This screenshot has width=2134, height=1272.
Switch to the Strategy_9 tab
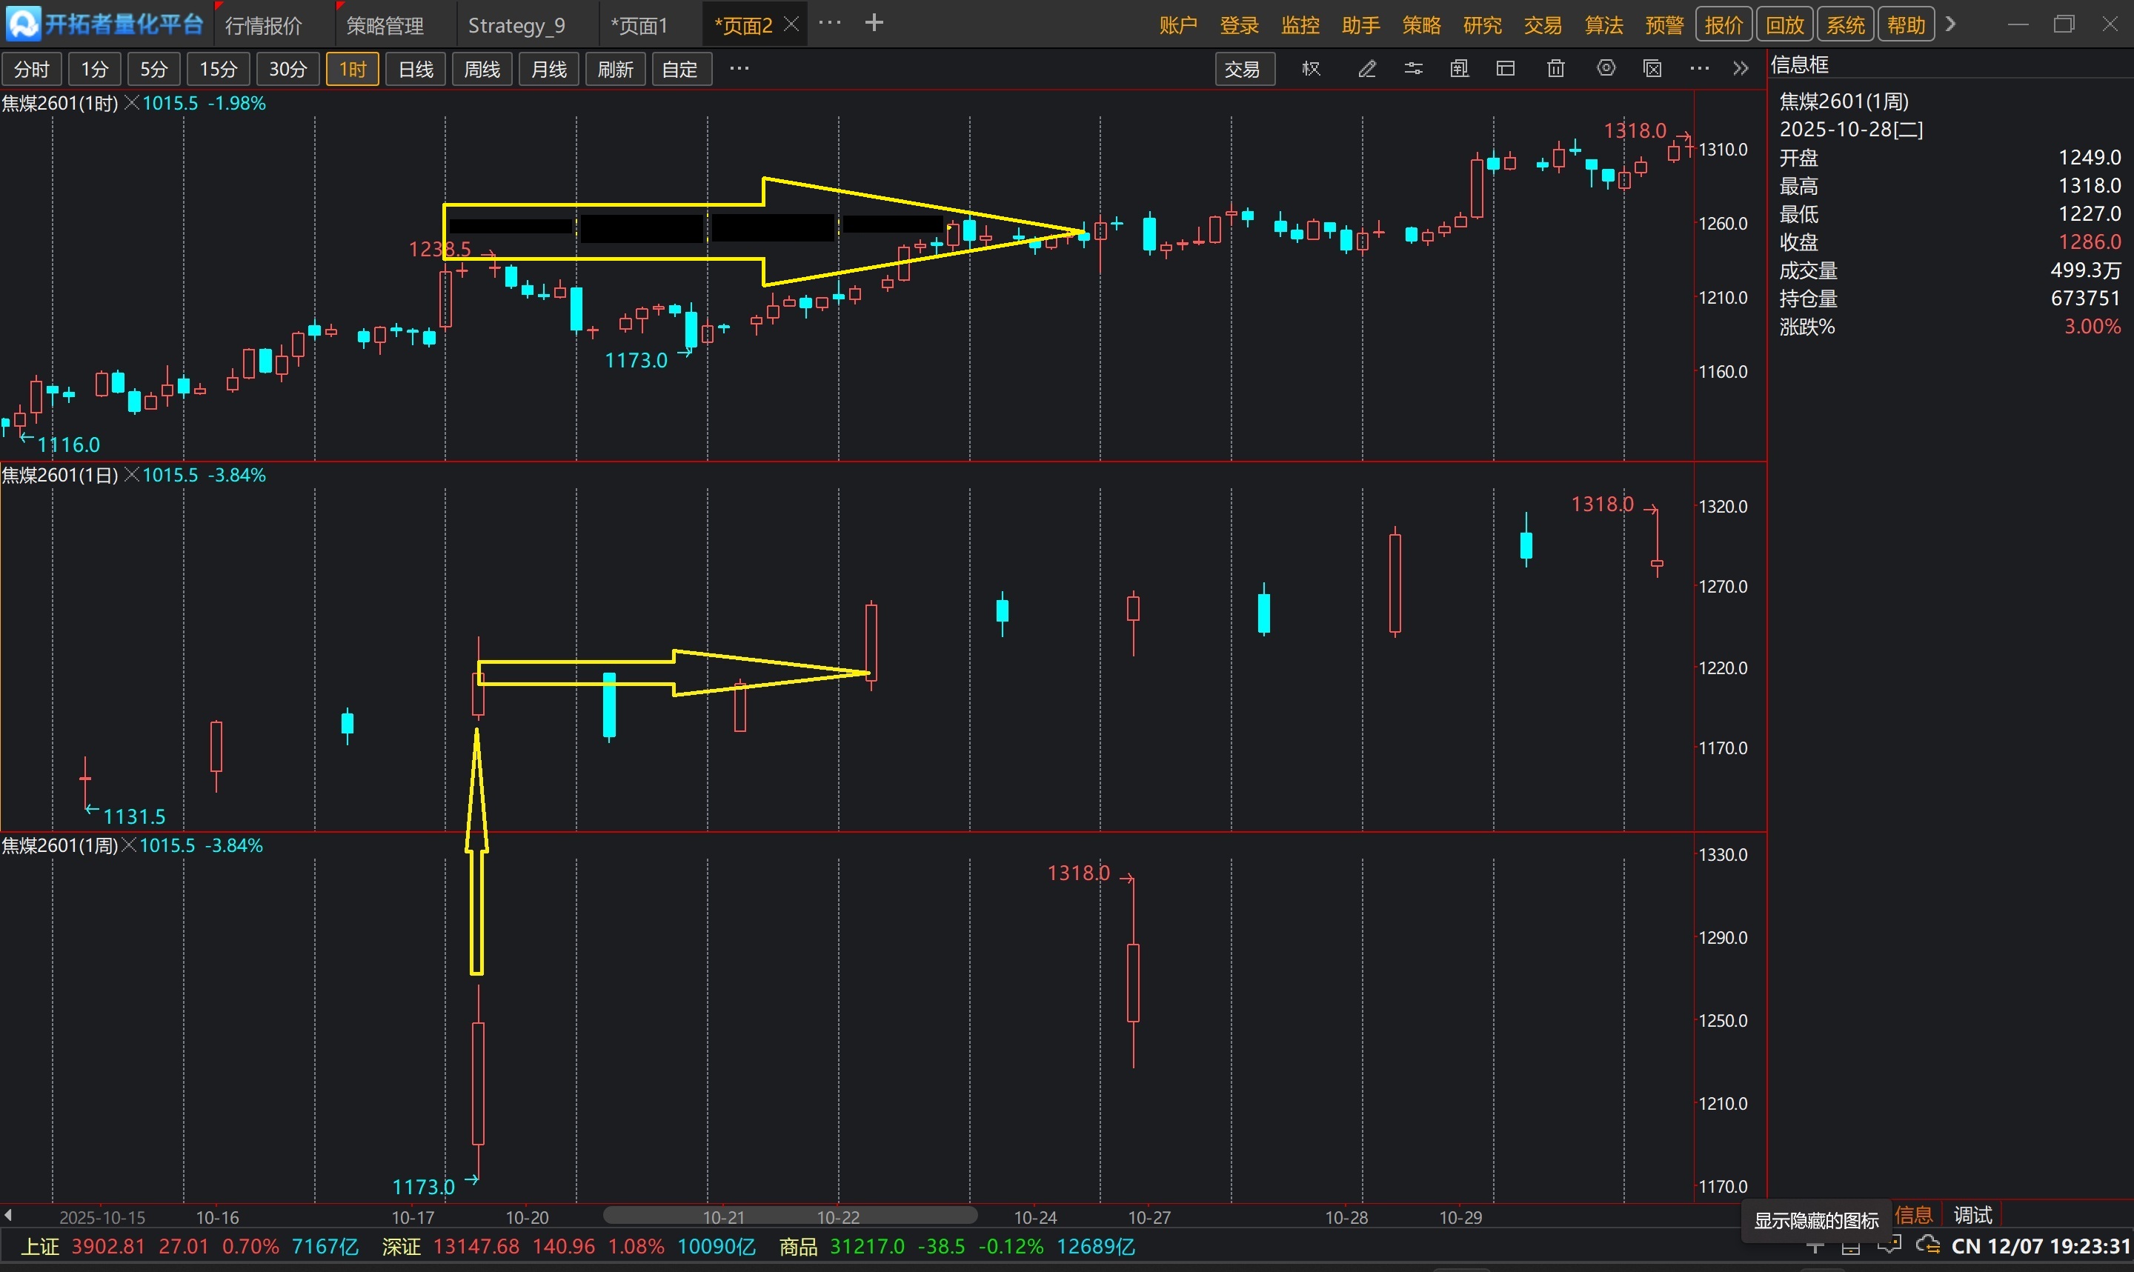(516, 26)
